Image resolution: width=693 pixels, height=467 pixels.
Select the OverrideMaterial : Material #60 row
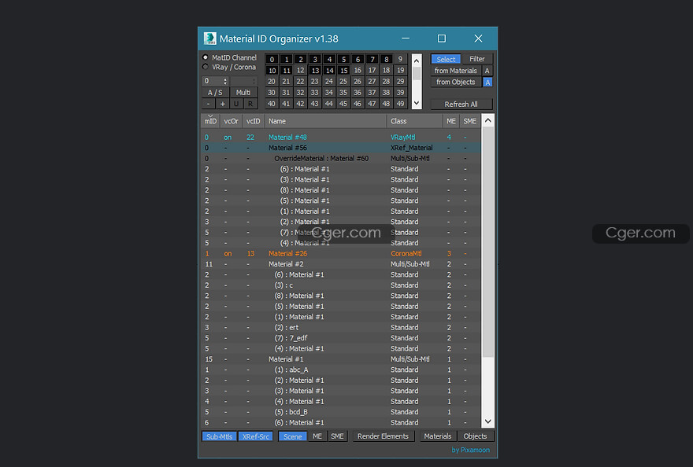tap(341, 159)
